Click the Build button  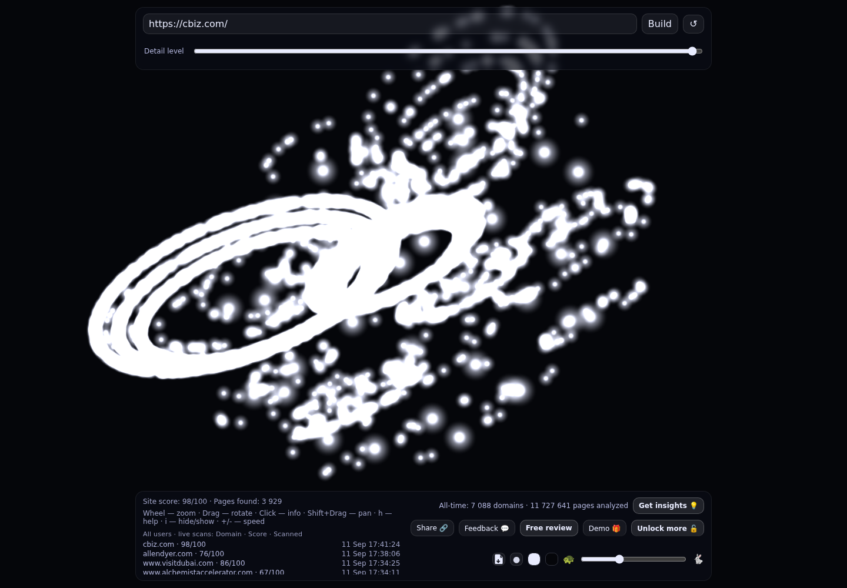(660, 24)
